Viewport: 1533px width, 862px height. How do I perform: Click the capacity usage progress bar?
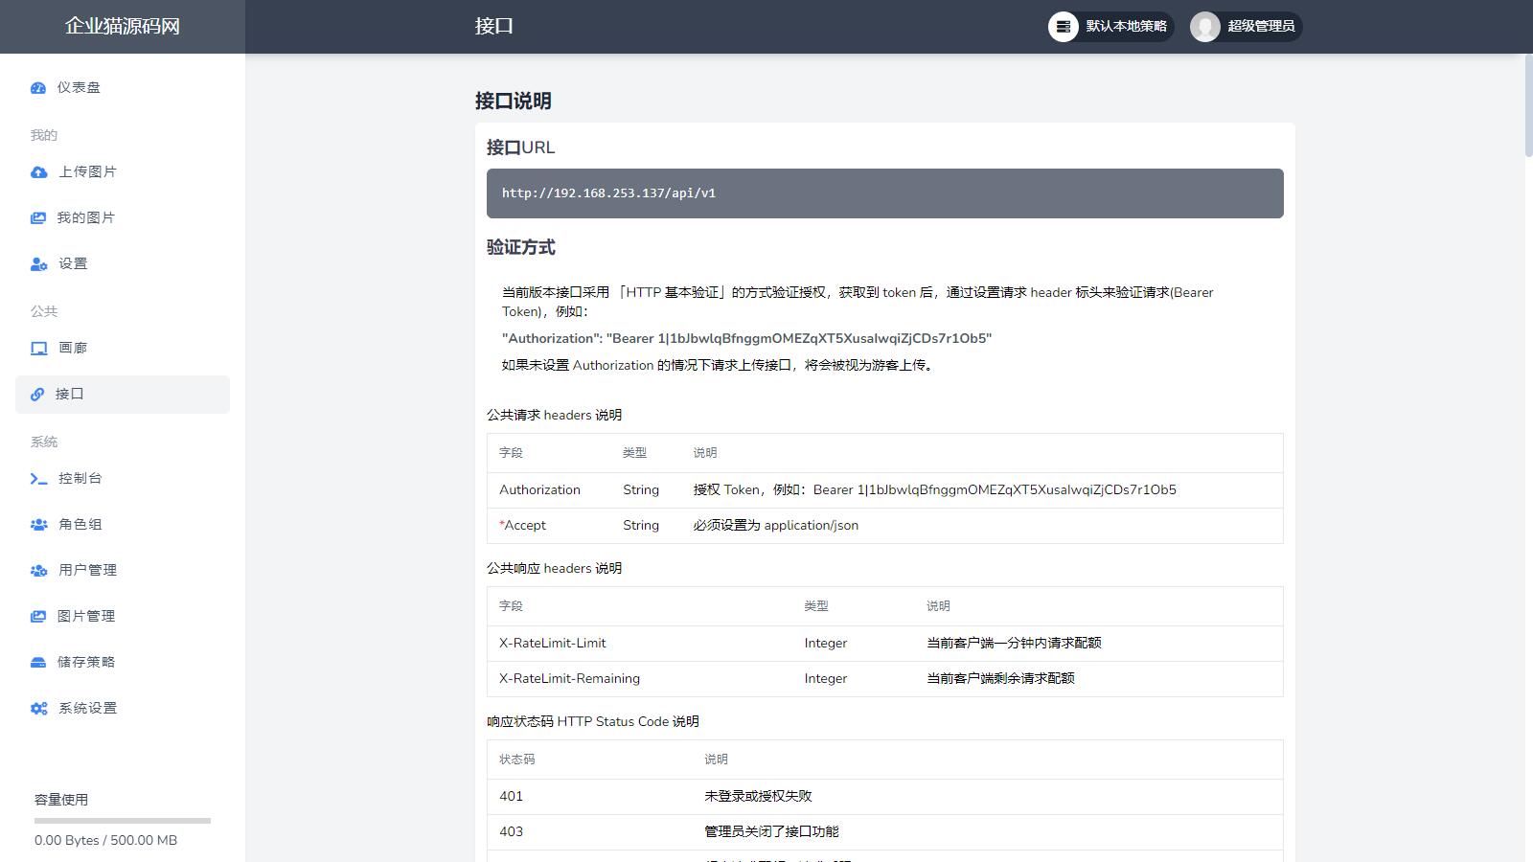click(x=123, y=821)
